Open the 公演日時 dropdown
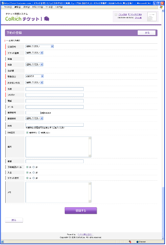 coord(39,46)
